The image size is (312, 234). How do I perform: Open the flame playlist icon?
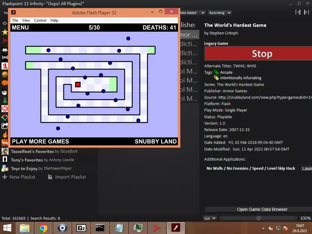pyautogui.click(x=5, y=134)
